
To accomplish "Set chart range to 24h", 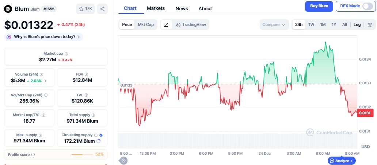I will pyautogui.click(x=299, y=24).
